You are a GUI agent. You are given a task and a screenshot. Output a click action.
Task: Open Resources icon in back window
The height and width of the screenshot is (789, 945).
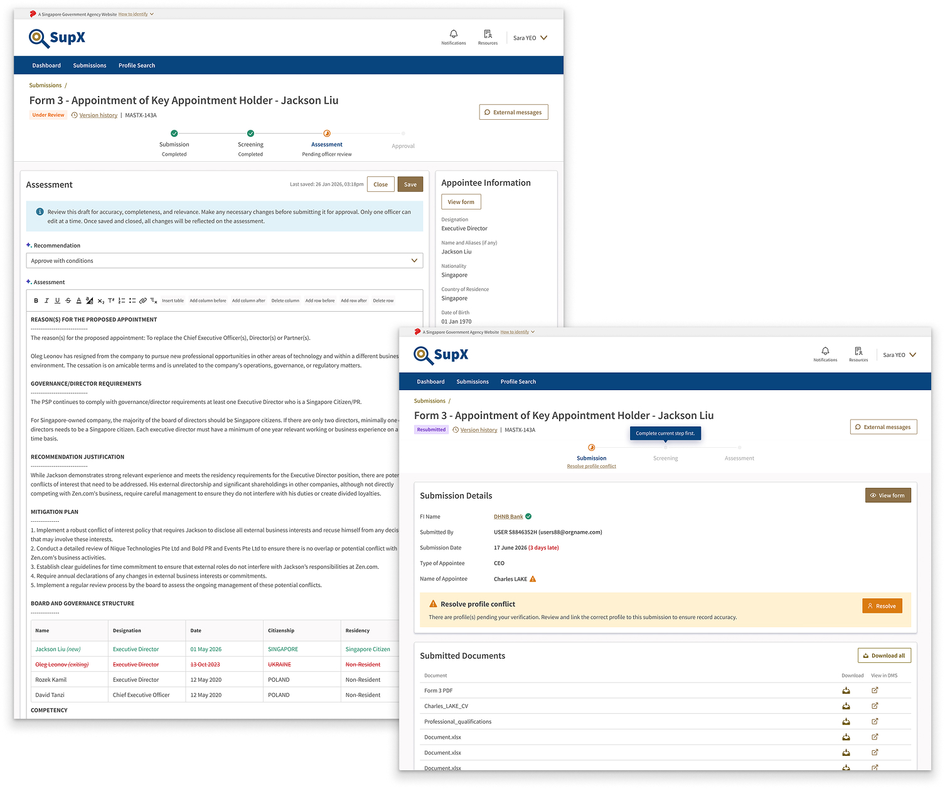pos(488,37)
